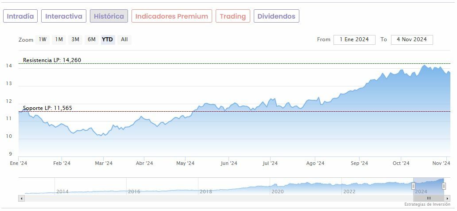Image resolution: width=457 pixels, height=211 pixels.
Task: Select the 1M zoom range
Action: (x=59, y=39)
